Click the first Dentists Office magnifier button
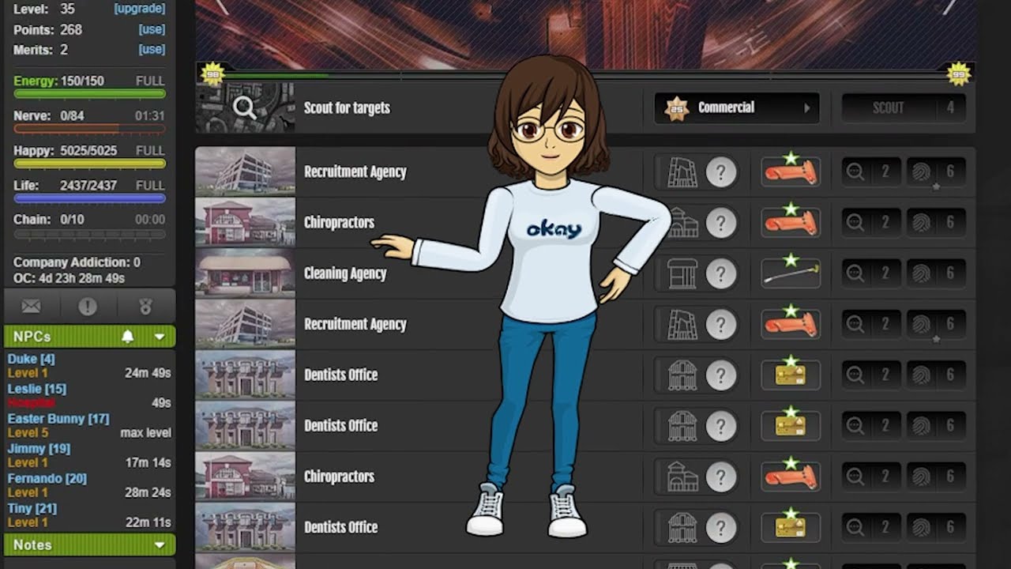1011x569 pixels. tap(870, 375)
